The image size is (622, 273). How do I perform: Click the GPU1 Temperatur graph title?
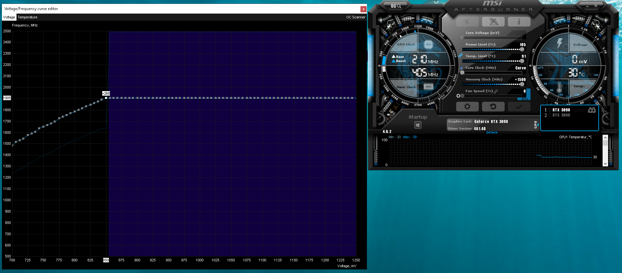575,137
